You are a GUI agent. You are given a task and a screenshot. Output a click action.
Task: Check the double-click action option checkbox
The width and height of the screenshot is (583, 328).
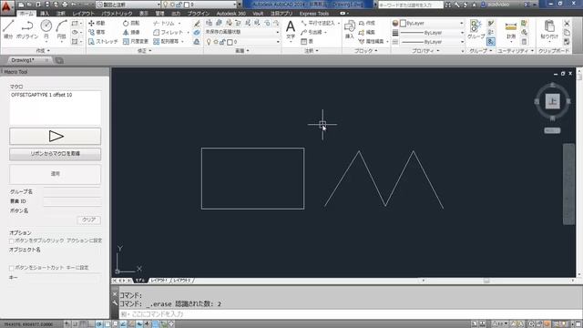12,241
